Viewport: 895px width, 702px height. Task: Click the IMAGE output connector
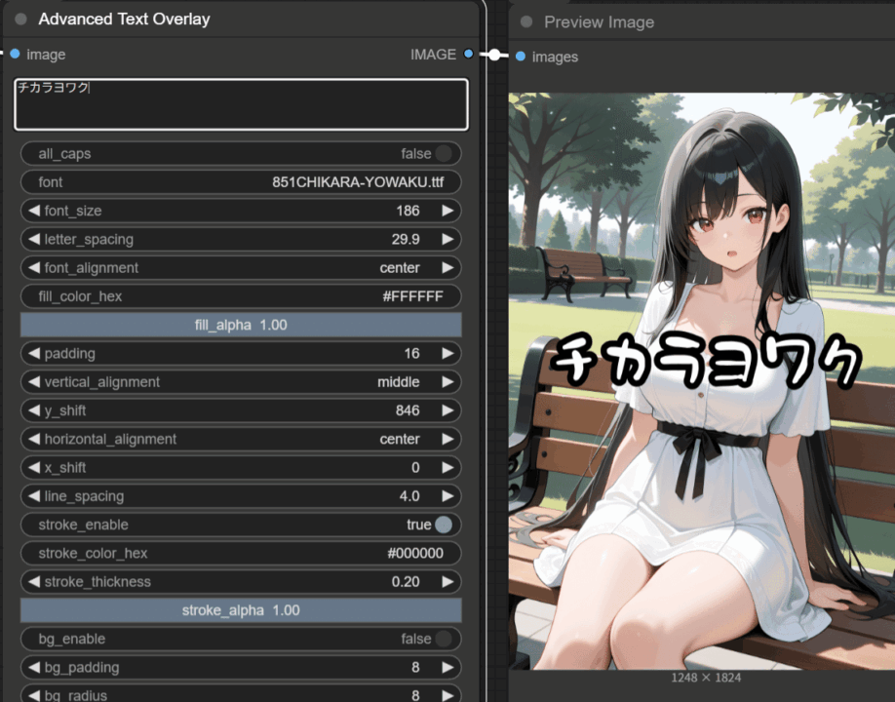469,54
